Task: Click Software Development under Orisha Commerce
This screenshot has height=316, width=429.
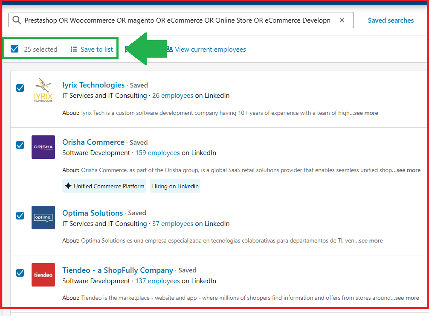Action: coord(96,153)
